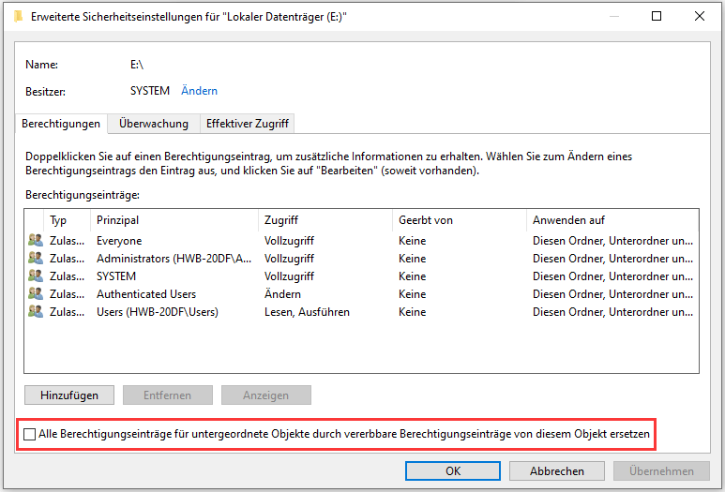Screen dimensions: 725x492
Task: Enable replacing child object permission entries checkbox
Action: pos(30,435)
